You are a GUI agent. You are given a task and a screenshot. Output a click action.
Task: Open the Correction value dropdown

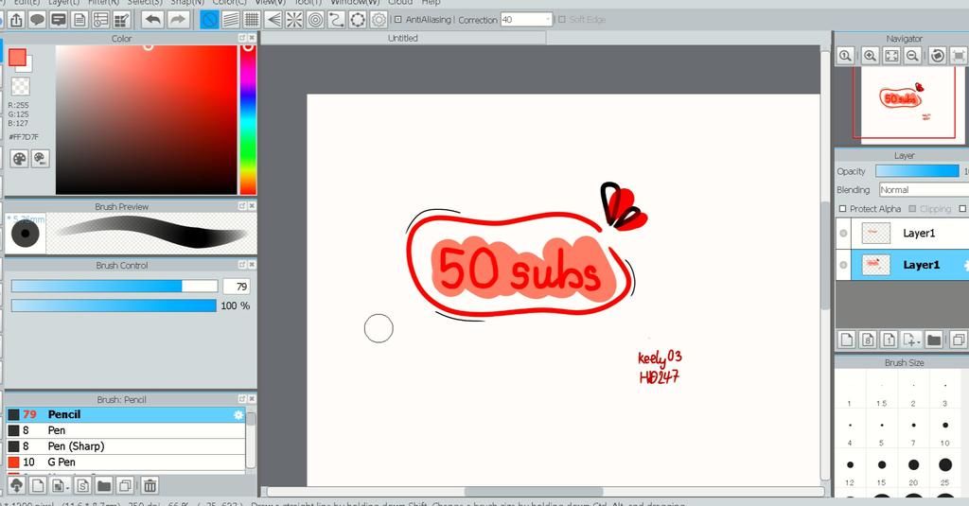pyautogui.click(x=548, y=20)
